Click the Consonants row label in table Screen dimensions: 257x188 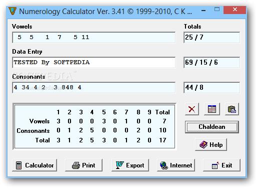pyautogui.click(x=33, y=131)
